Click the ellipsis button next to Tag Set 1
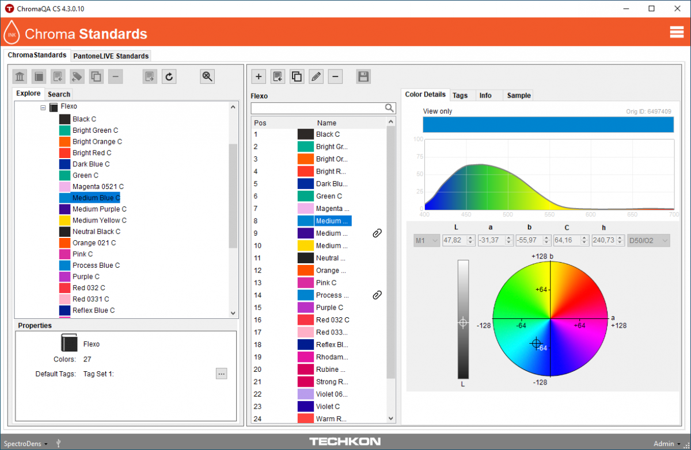 click(x=221, y=374)
